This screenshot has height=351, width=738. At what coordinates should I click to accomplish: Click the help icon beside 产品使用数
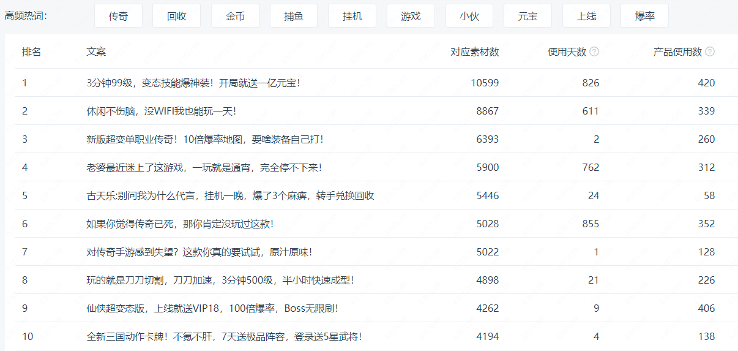click(710, 52)
